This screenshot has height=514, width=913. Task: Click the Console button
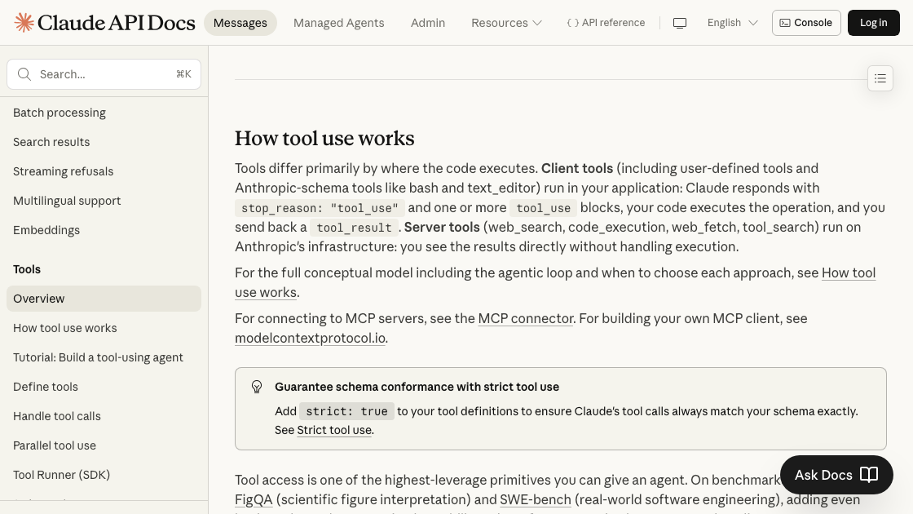[x=806, y=23]
